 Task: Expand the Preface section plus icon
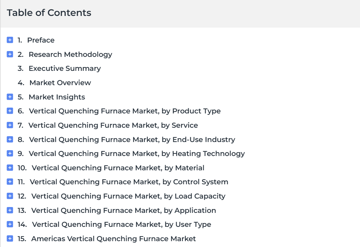[10, 40]
